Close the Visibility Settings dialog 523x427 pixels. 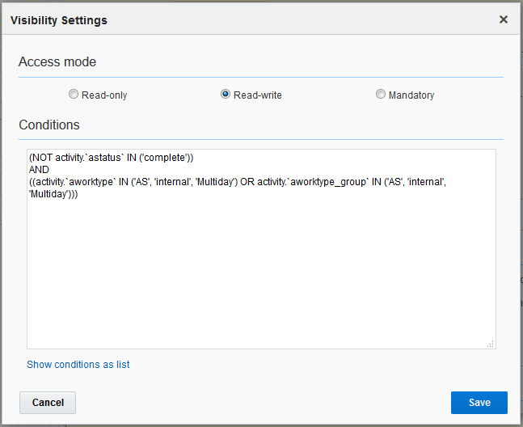coord(504,19)
